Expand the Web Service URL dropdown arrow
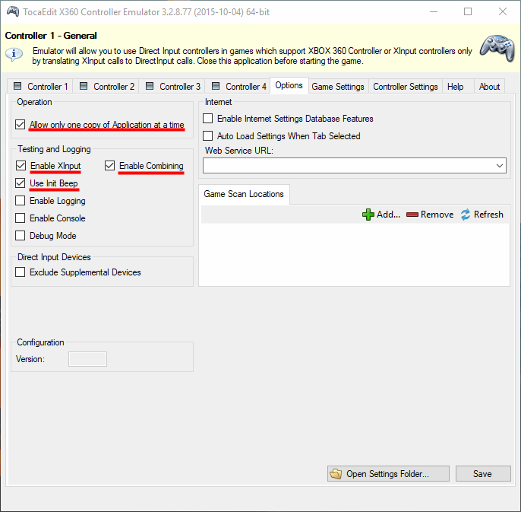 (x=500, y=165)
